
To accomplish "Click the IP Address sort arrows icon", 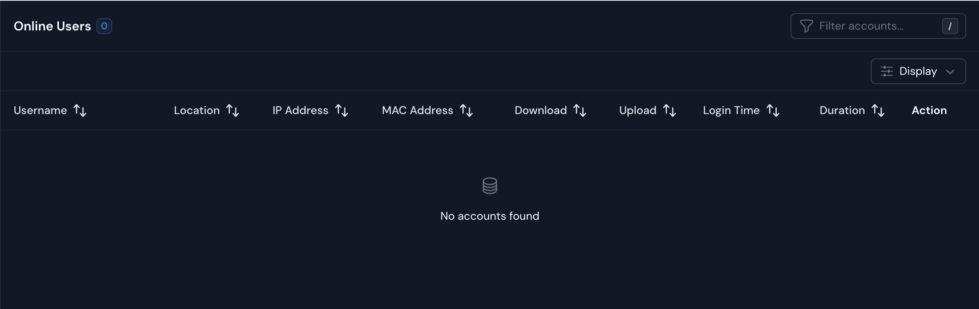I will click(x=342, y=110).
